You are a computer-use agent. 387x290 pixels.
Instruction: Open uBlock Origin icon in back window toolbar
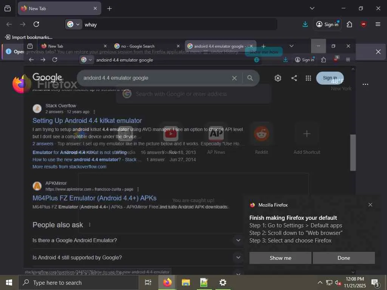click(363, 24)
